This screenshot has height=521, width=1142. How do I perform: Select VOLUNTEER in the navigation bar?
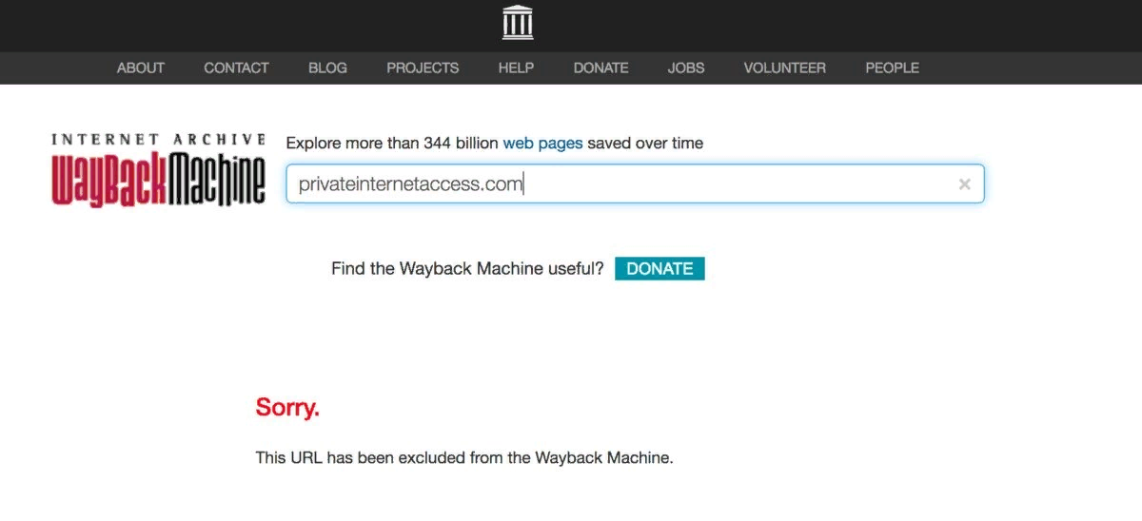785,68
